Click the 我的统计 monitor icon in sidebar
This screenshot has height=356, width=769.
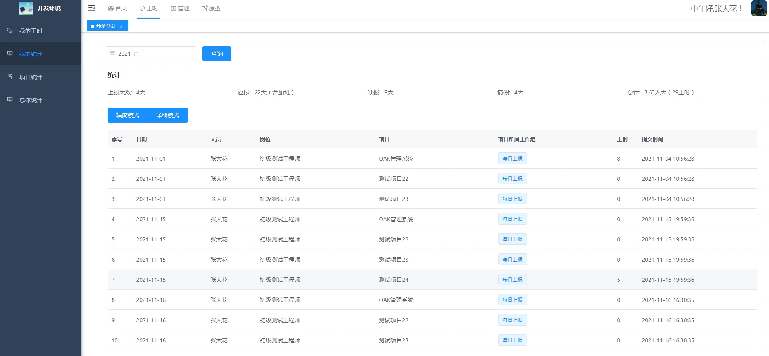pyautogui.click(x=10, y=54)
